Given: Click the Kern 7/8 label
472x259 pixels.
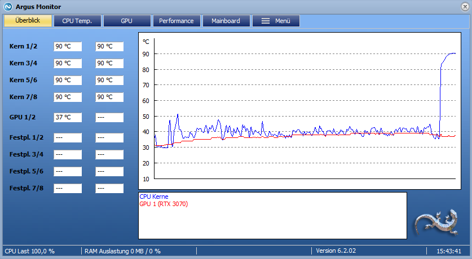Looking at the screenshot, I should [x=23, y=97].
